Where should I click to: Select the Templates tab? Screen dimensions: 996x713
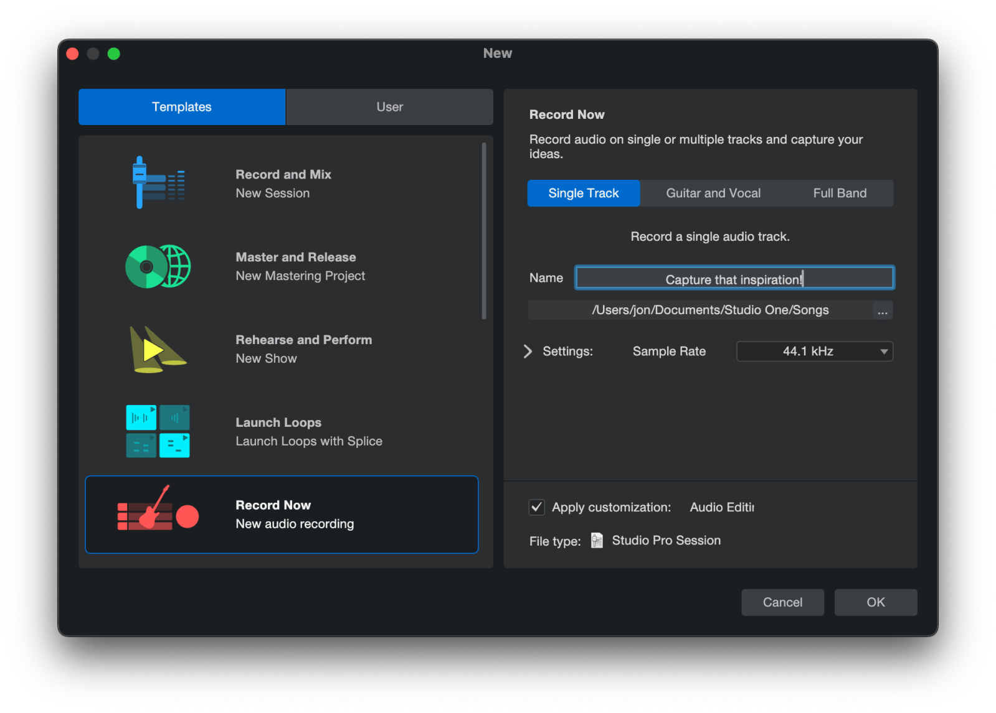click(x=182, y=107)
